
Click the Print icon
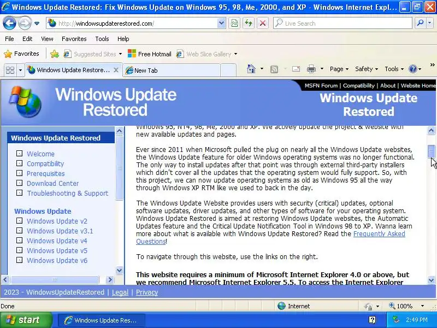point(311,69)
